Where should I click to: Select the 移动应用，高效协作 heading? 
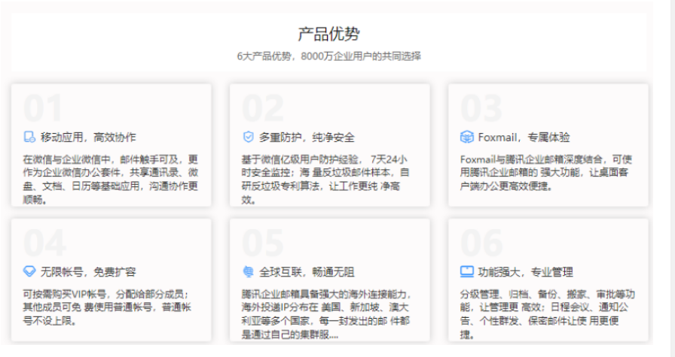[x=89, y=138]
